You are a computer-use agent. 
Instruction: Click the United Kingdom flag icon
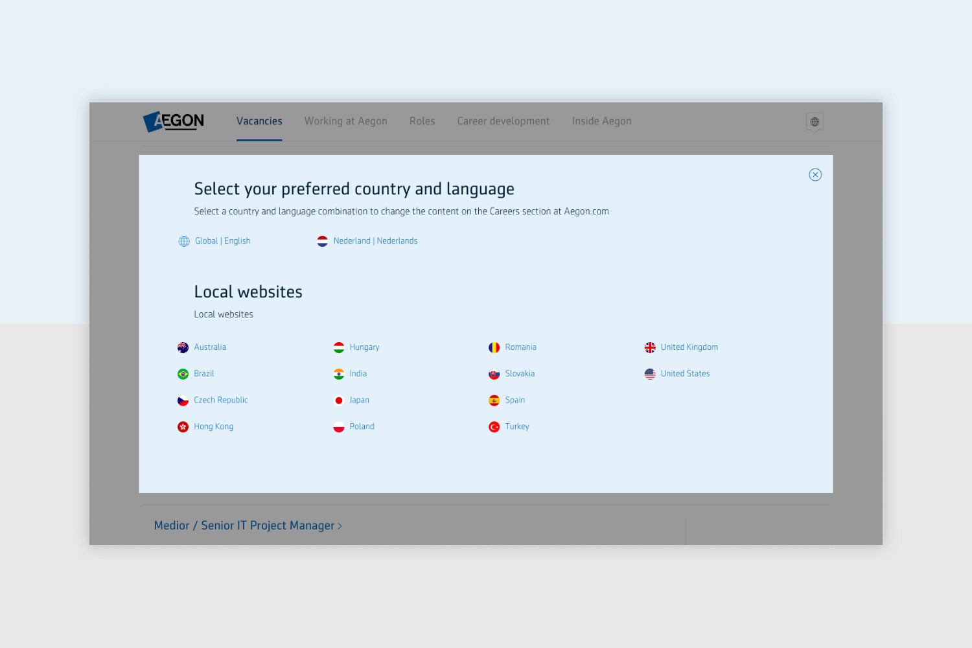coord(650,348)
